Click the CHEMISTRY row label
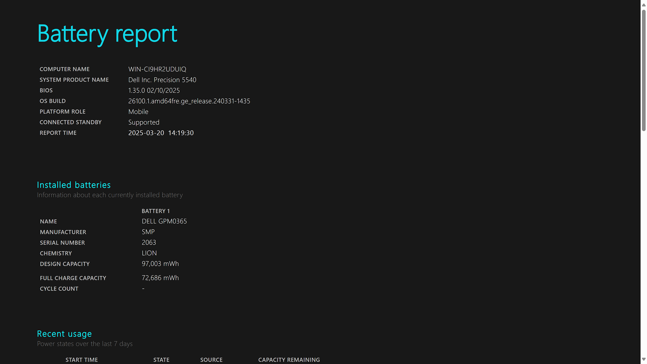Viewport: 647px width, 364px height. (x=56, y=253)
